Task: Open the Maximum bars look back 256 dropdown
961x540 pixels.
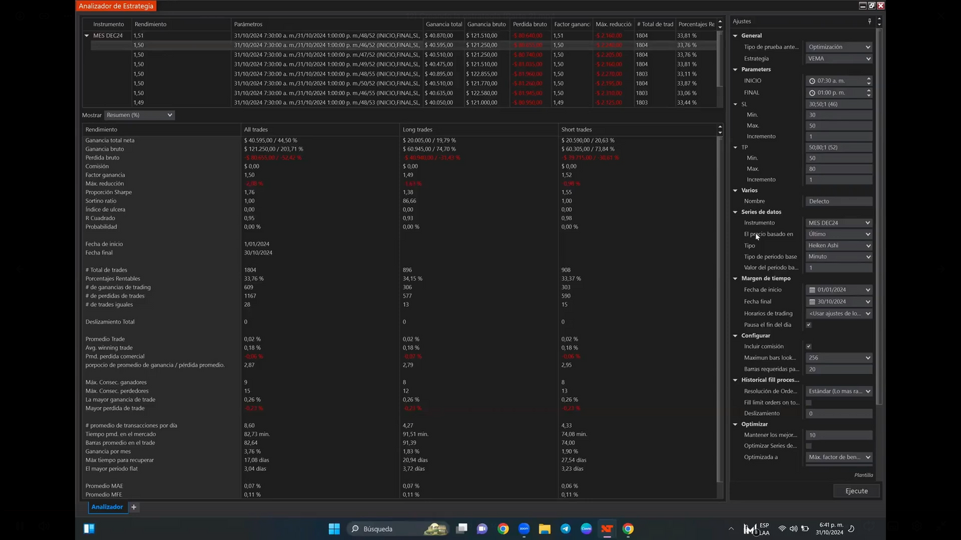Action: [x=839, y=358]
